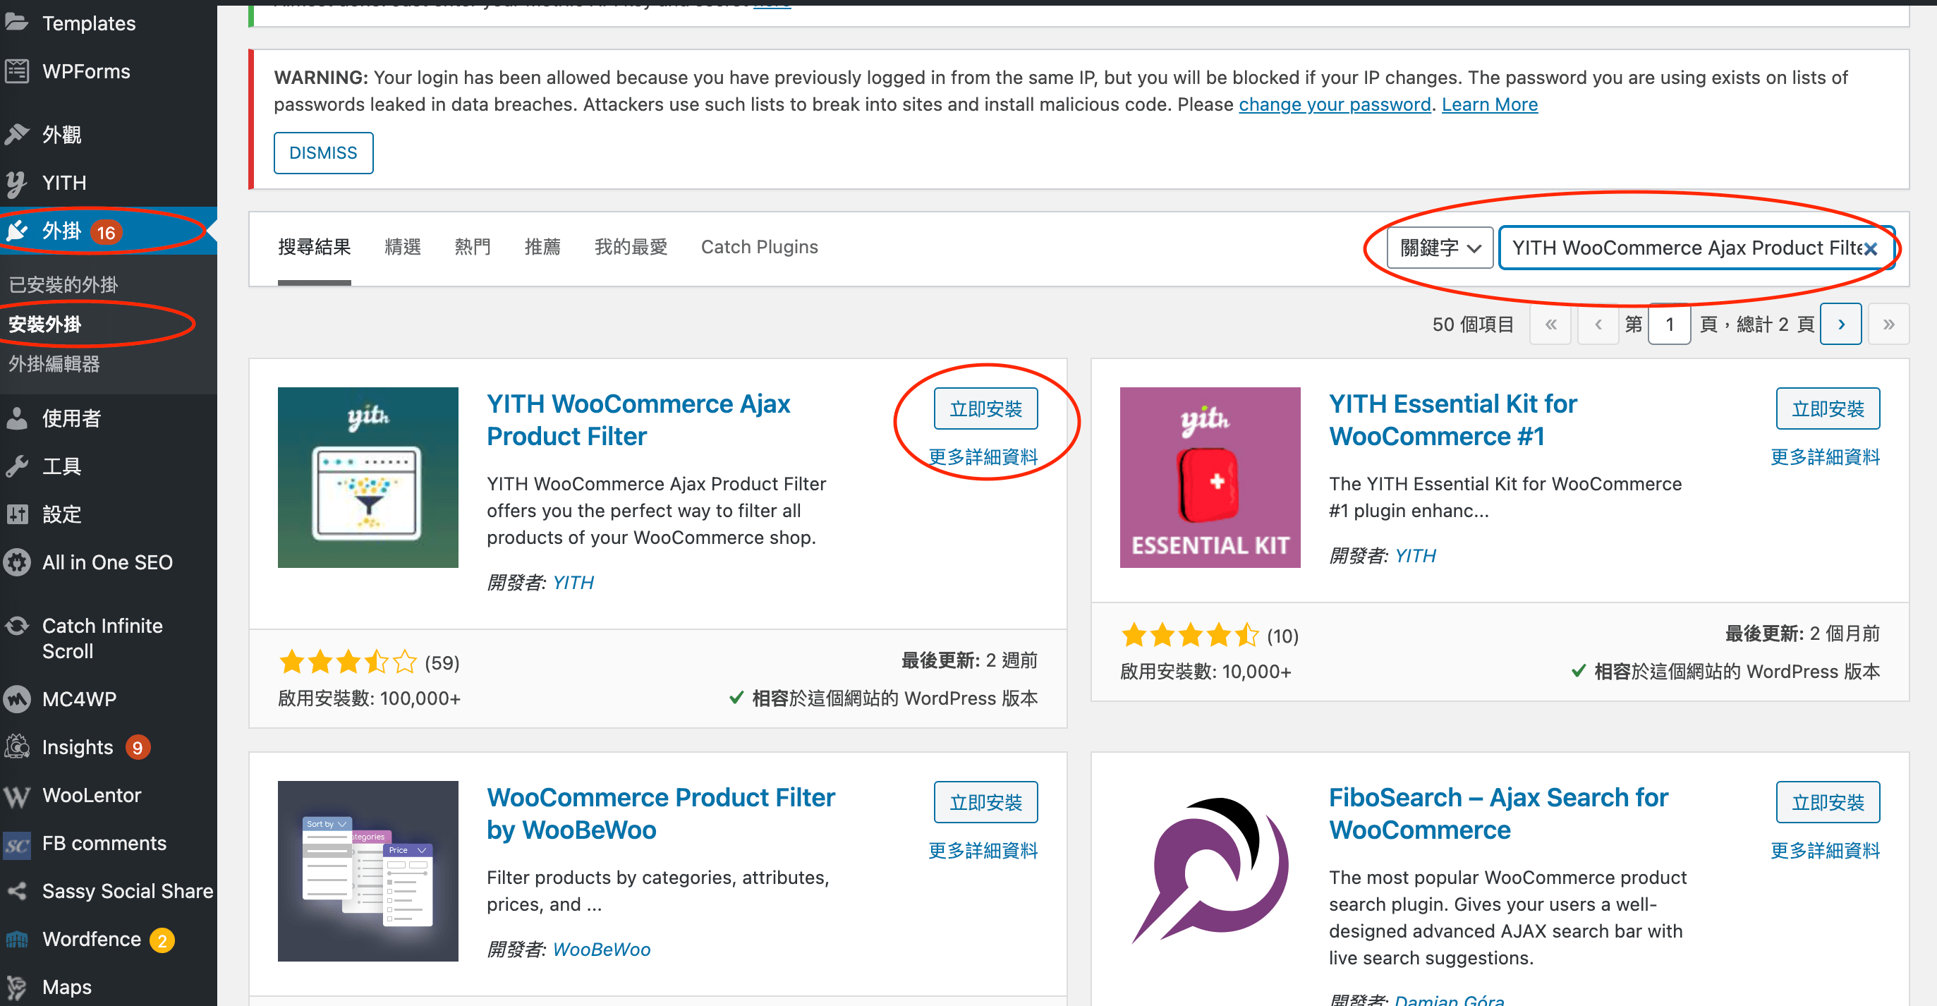This screenshot has width=1937, height=1006.
Task: Click the plugin search input field
Action: [x=1691, y=246]
